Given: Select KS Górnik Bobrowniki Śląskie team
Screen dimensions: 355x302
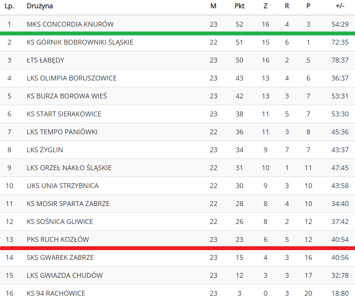Looking at the screenshot, I should 80,42.
